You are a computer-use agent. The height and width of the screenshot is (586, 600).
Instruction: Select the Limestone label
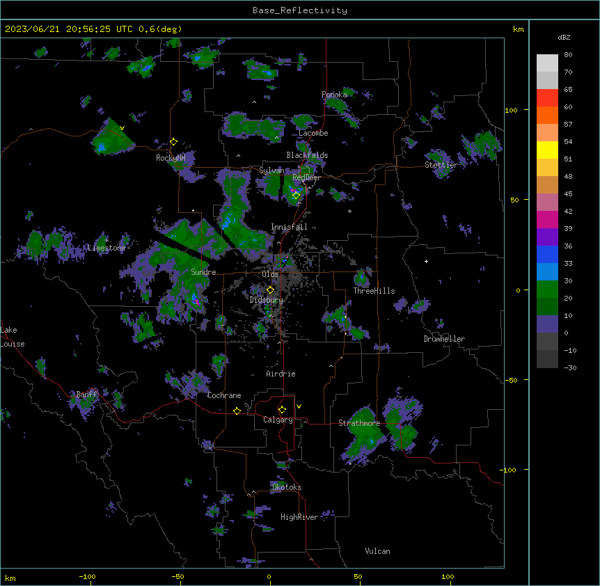coord(106,248)
